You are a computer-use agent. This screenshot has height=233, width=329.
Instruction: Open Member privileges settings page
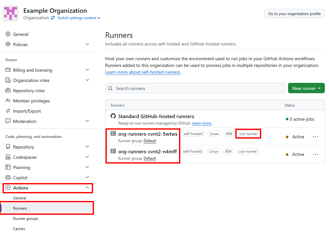click(x=31, y=101)
